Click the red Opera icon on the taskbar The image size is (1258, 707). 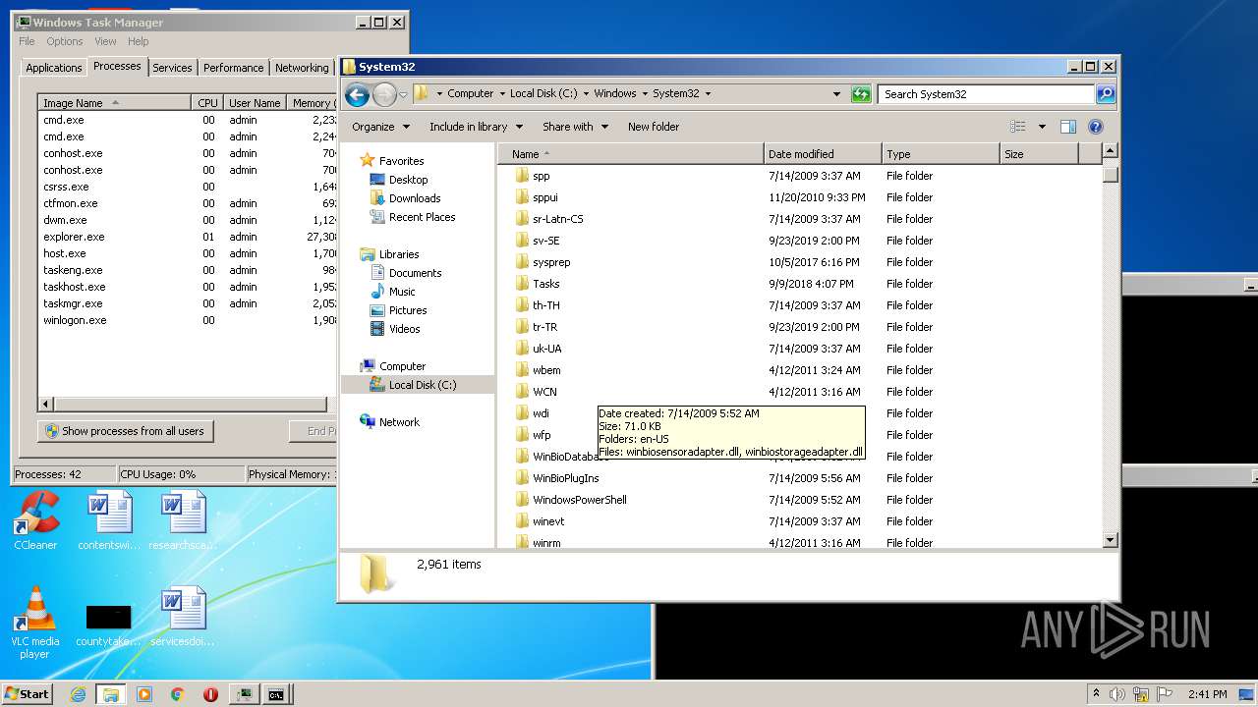(210, 694)
